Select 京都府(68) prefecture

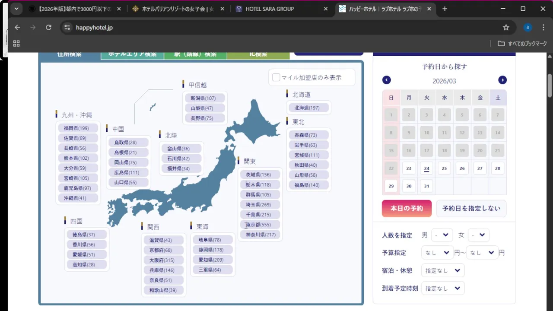(164, 250)
